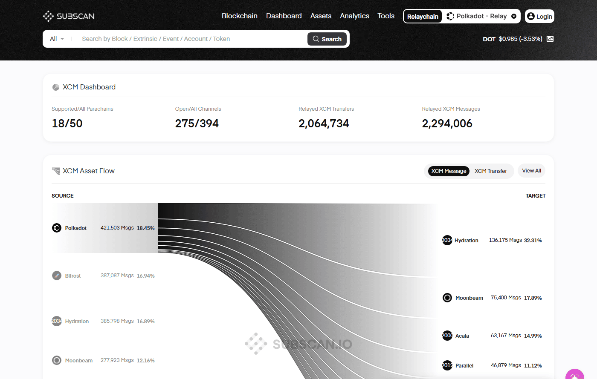597x379 pixels.
Task: Click the 18/50 supported parachains value
Action: point(67,123)
